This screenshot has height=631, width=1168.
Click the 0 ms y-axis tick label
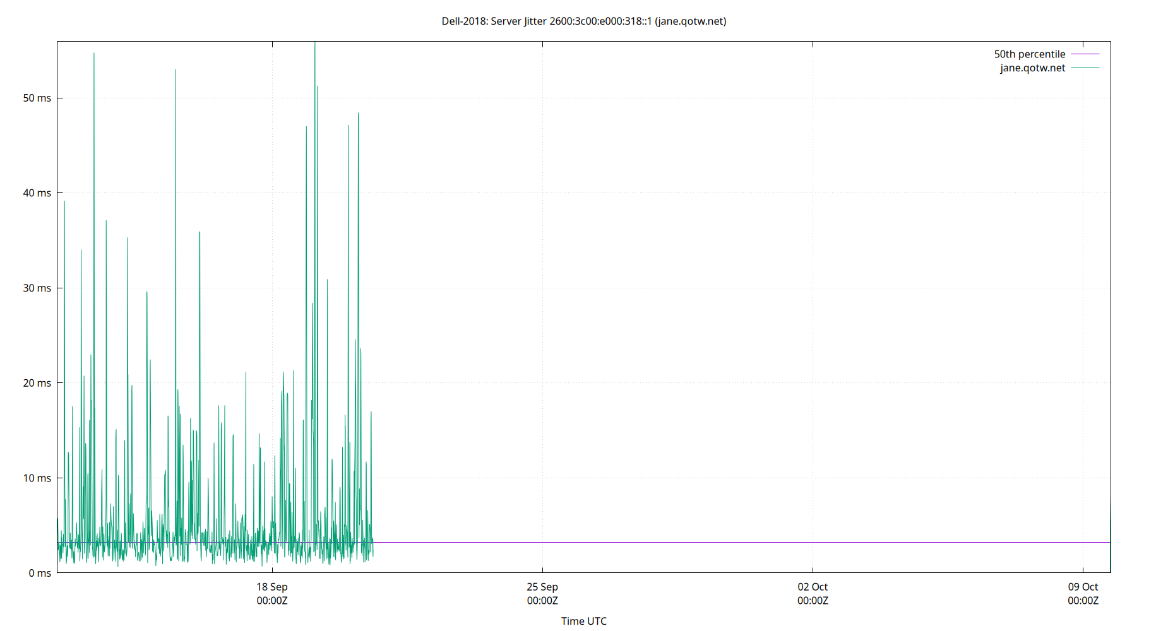pos(39,573)
